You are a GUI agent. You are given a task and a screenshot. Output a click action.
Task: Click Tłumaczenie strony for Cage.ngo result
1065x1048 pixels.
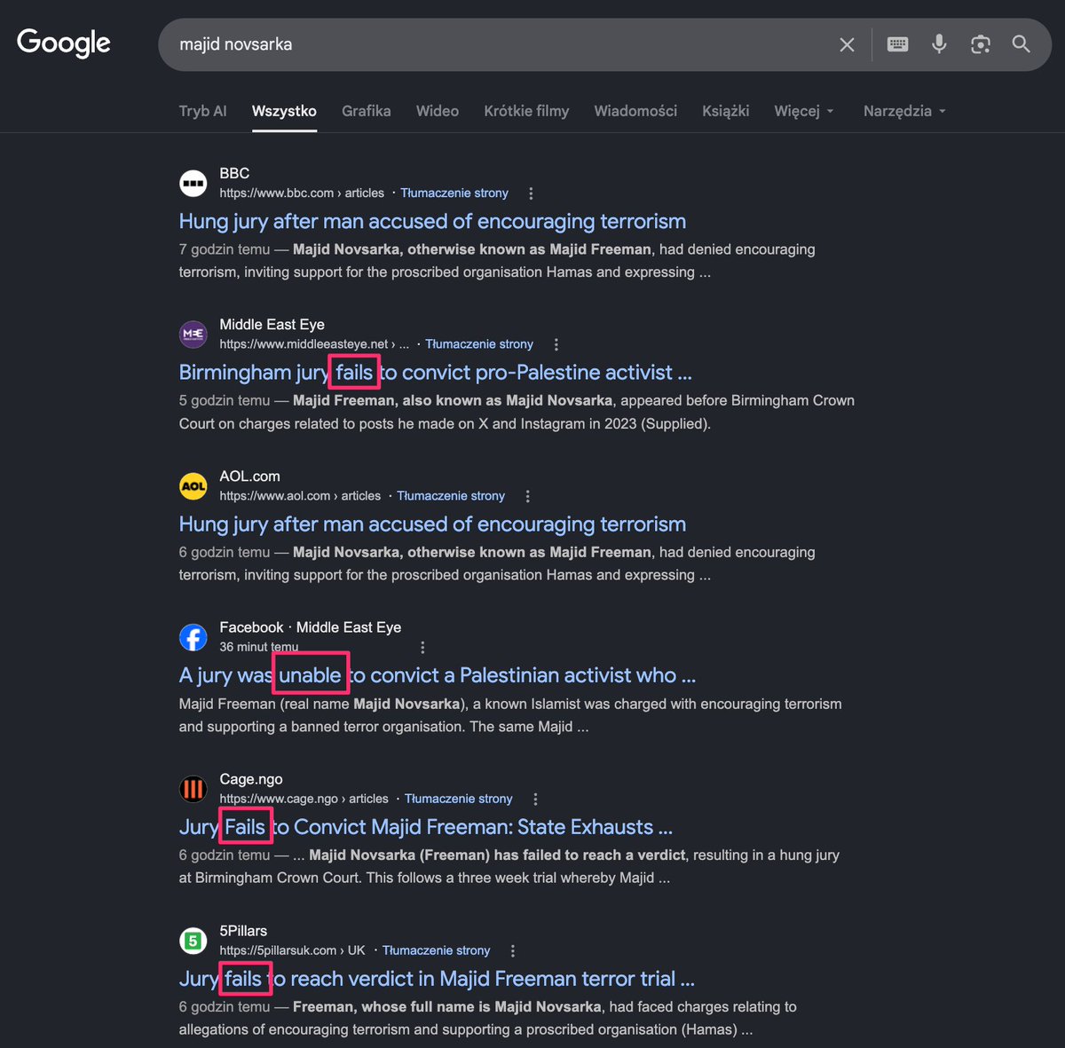[459, 798]
